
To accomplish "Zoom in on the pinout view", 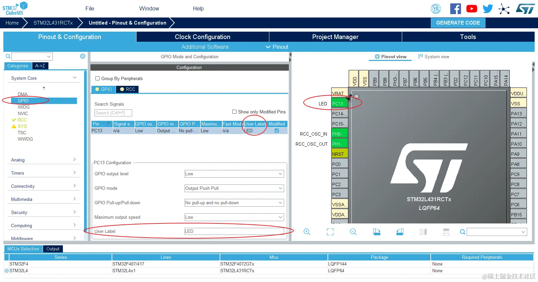I will pyautogui.click(x=307, y=232).
